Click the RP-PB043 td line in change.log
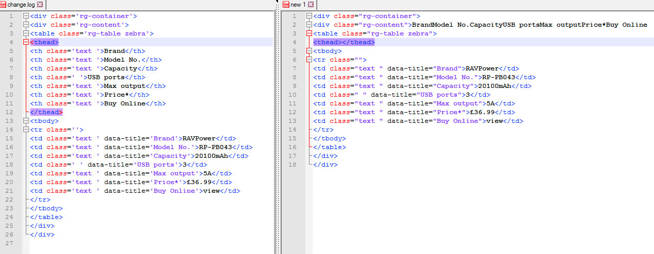 click(141, 147)
